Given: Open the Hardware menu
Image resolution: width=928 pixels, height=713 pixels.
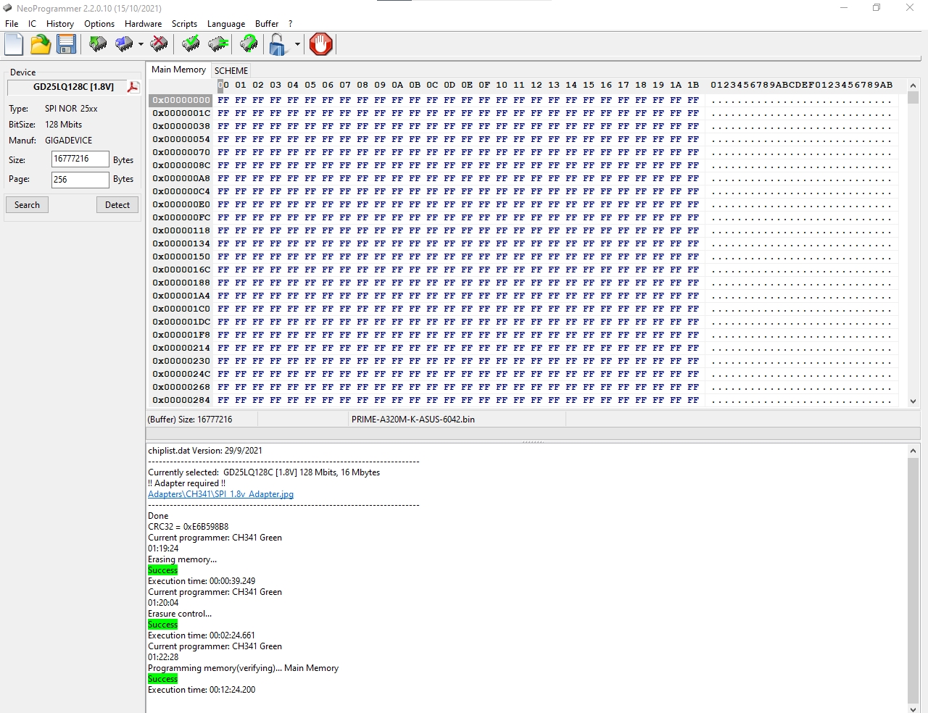Looking at the screenshot, I should point(143,24).
